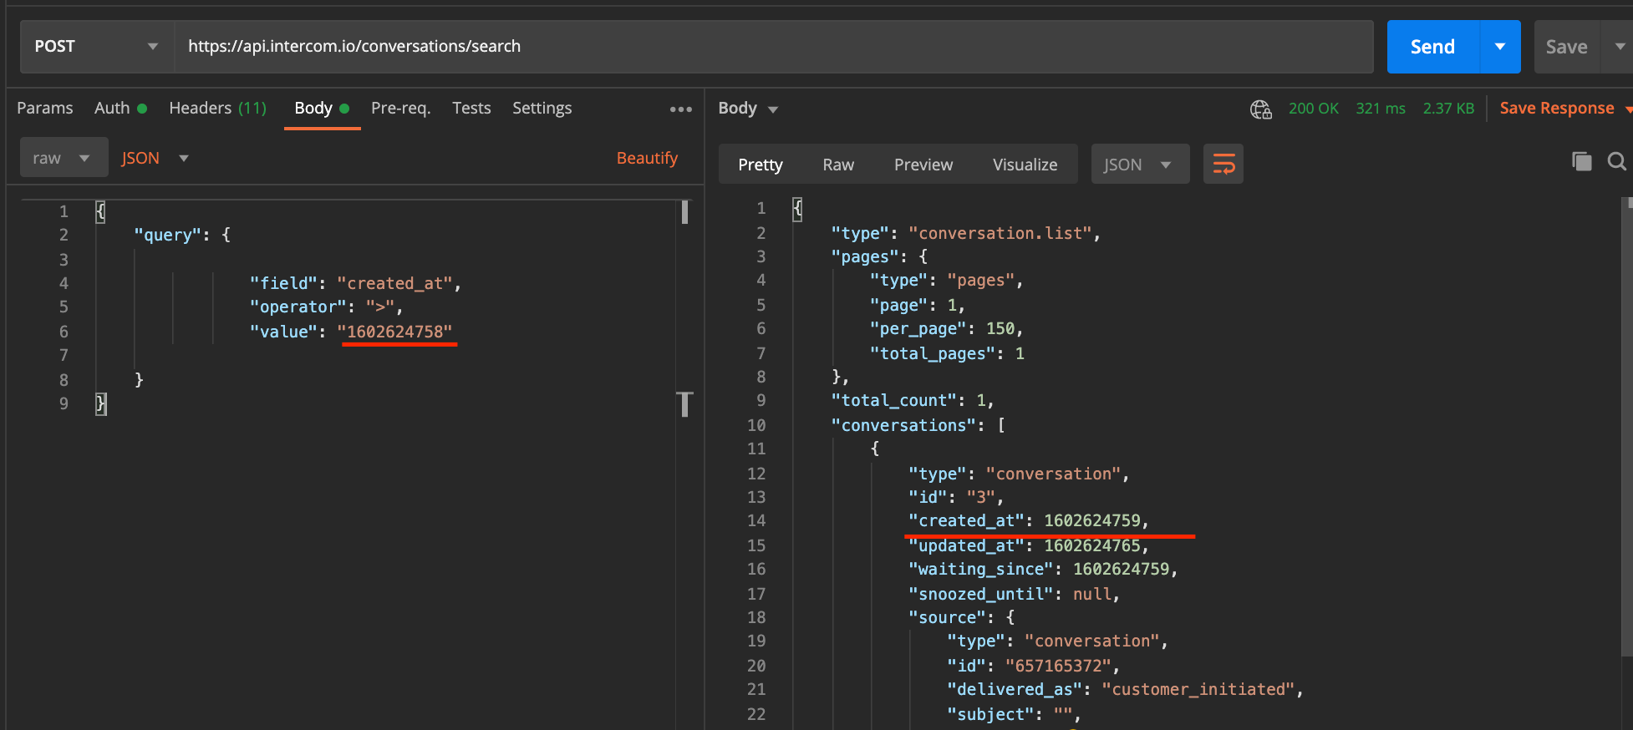Click created_at value 1602624759 in response
Screen dimensions: 1633x730
1091,520
